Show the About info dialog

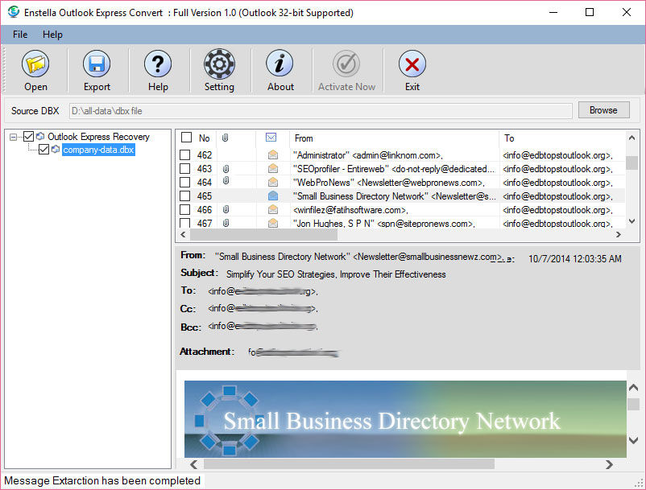[x=280, y=64]
